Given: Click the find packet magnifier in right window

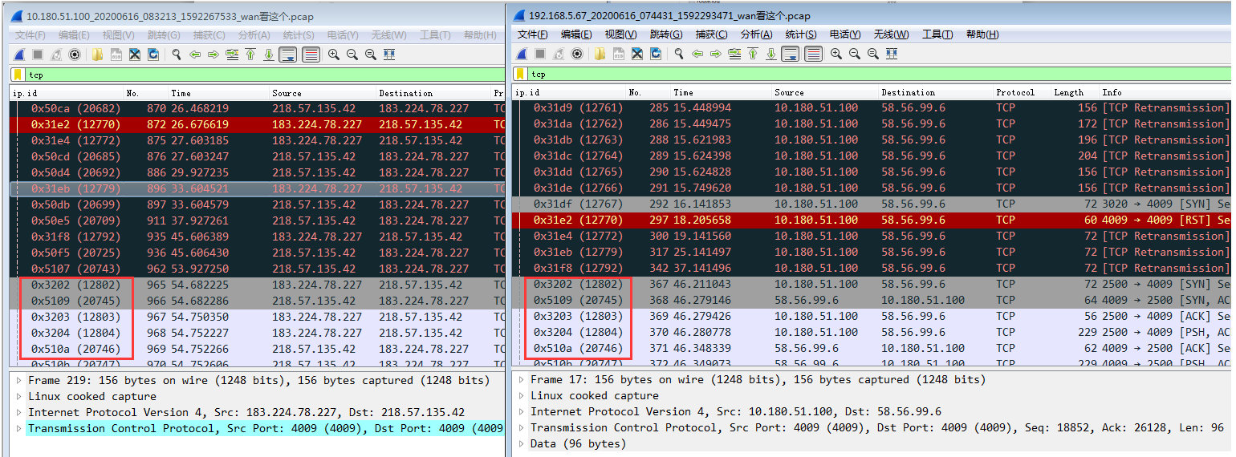Looking at the screenshot, I should [x=678, y=54].
